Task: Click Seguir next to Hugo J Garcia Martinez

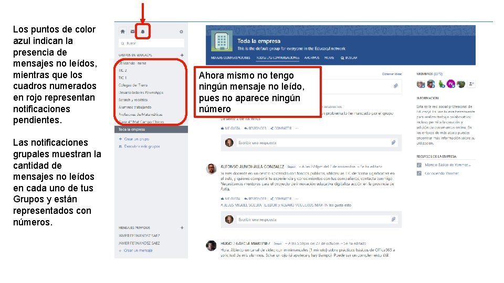Action: 278,244
